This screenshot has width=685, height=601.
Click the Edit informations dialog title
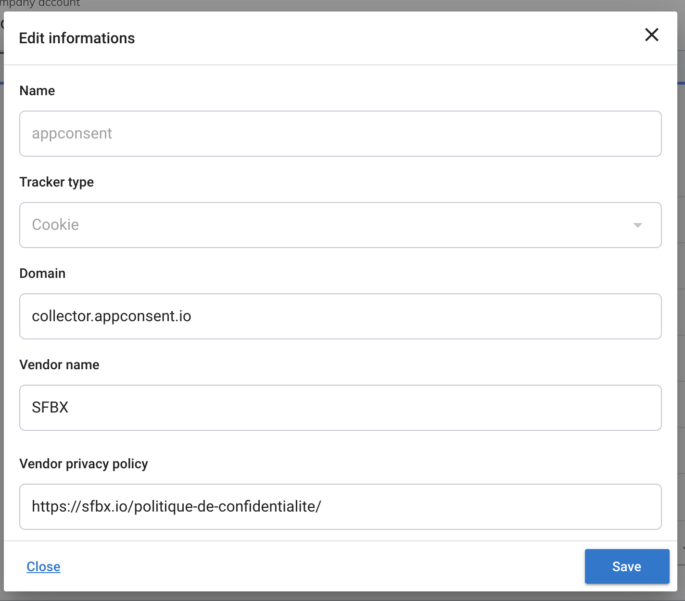coord(77,38)
